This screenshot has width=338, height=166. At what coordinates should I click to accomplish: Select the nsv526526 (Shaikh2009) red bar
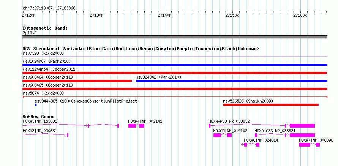[271, 105]
